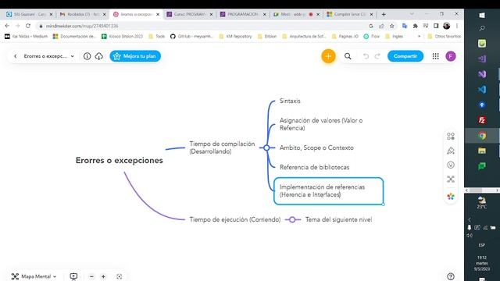Open the search magnifier in MindMeister
This screenshot has width=500, height=281.
point(348,56)
